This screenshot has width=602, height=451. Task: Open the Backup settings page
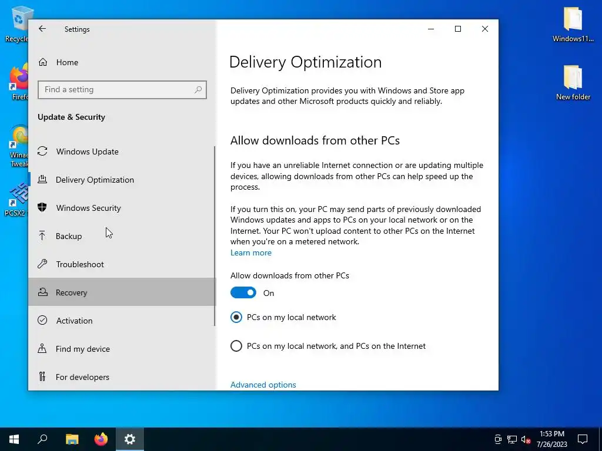122,236
